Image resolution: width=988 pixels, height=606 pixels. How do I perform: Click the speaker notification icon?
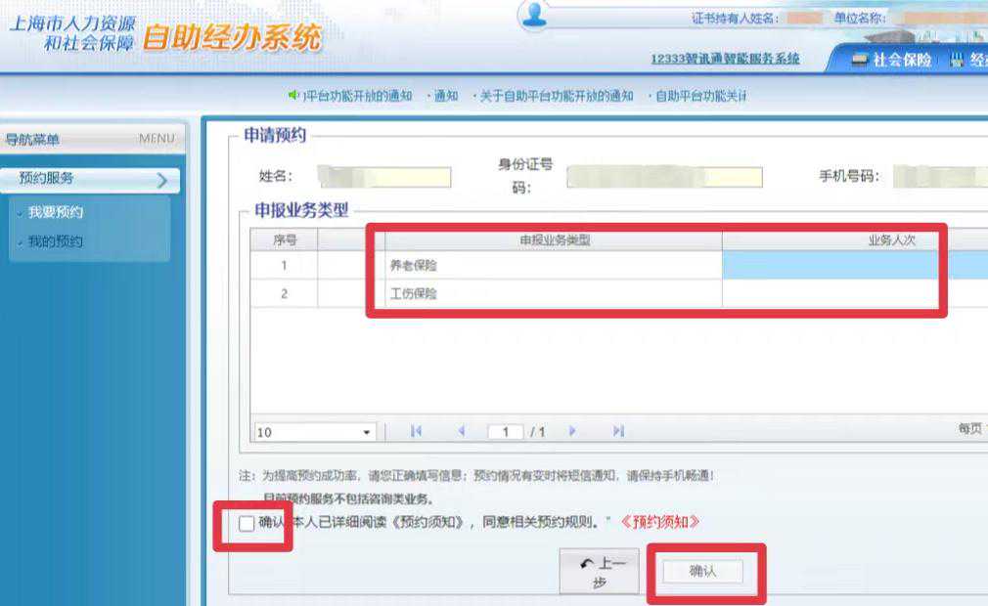[293, 95]
